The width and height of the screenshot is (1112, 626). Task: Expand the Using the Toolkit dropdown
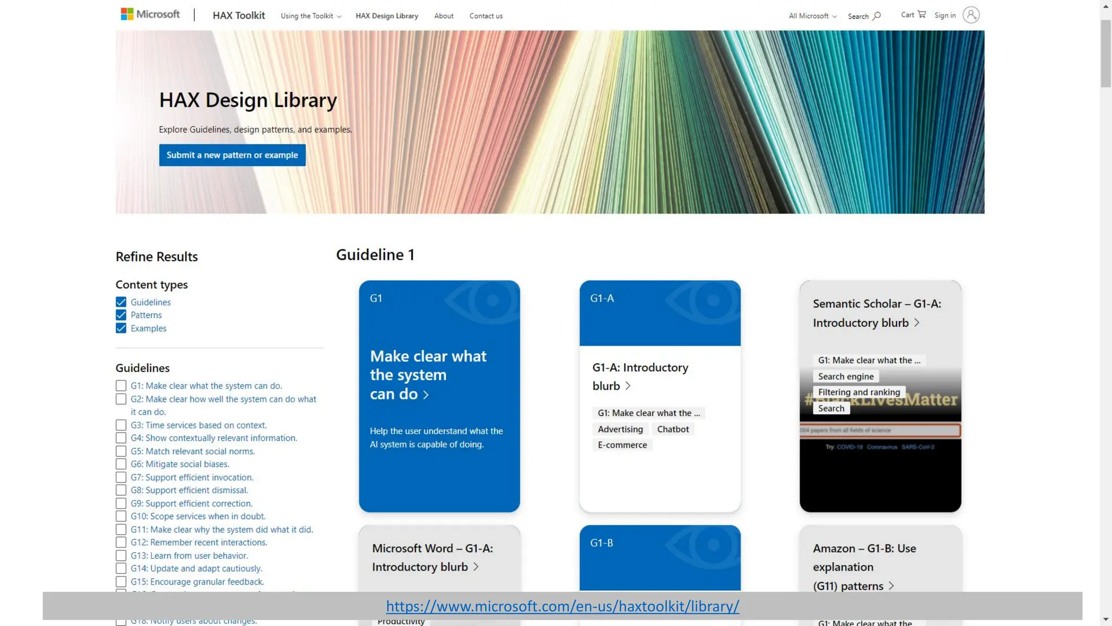tap(311, 16)
